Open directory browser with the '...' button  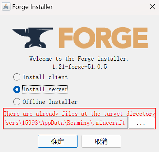pos(141,123)
